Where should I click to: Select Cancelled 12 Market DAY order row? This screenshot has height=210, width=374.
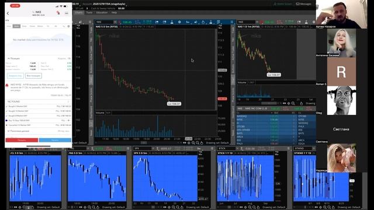point(38,125)
